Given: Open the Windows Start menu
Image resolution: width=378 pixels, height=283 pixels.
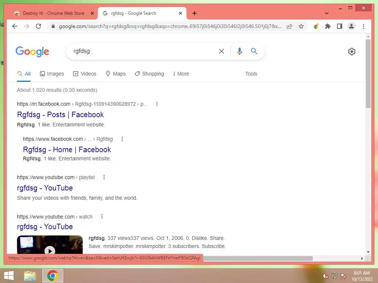Looking at the screenshot, I should tap(9, 276).
